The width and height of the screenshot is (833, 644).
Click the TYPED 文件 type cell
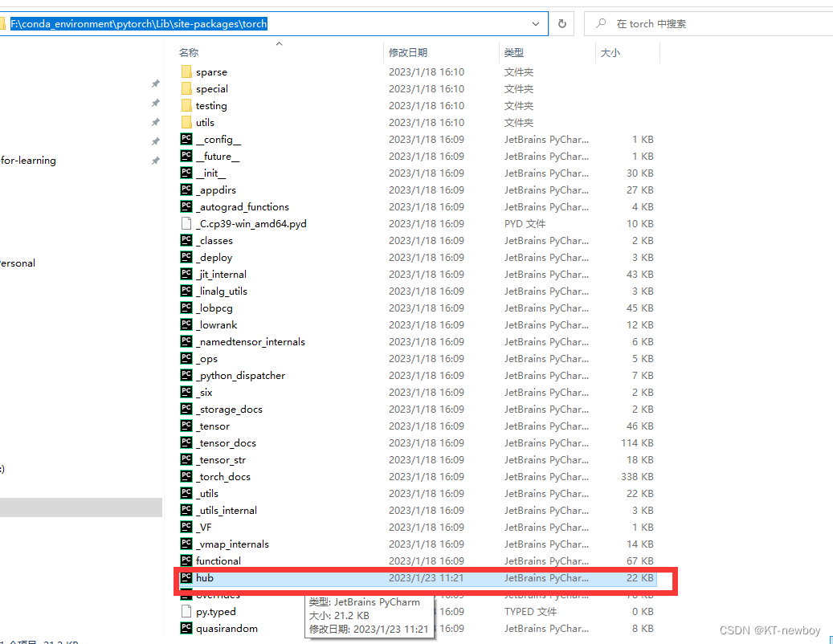point(530,612)
